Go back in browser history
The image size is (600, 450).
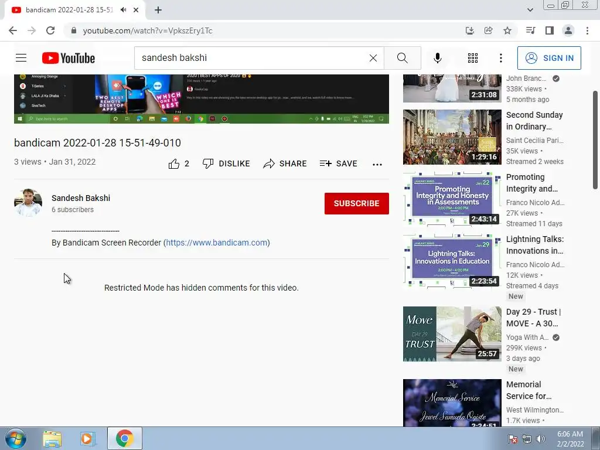(x=13, y=30)
